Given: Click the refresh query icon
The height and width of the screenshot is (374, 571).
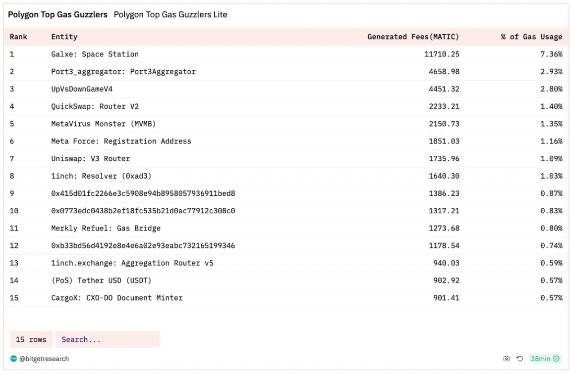Looking at the screenshot, I should tap(519, 359).
